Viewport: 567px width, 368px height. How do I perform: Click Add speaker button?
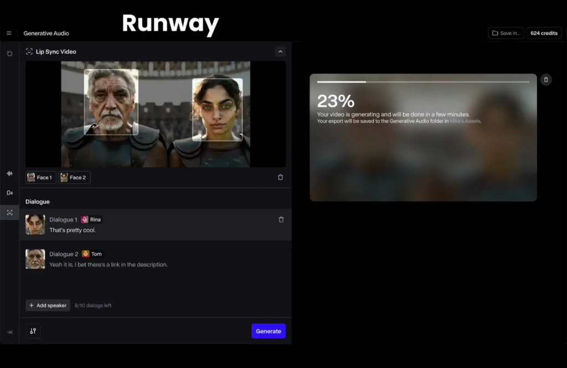tap(48, 305)
